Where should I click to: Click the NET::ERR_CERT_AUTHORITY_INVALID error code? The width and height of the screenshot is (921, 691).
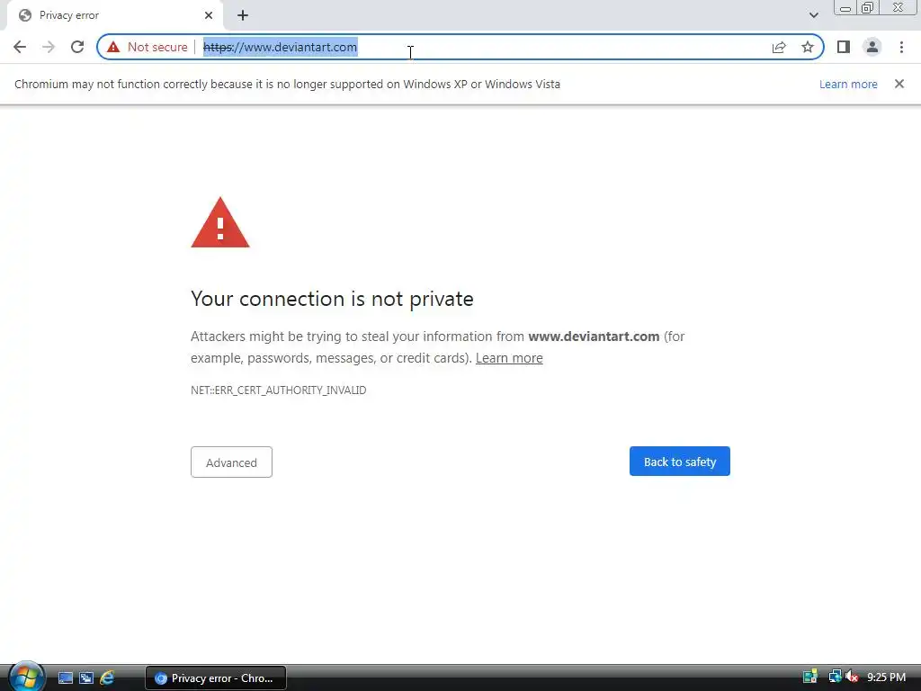279,390
